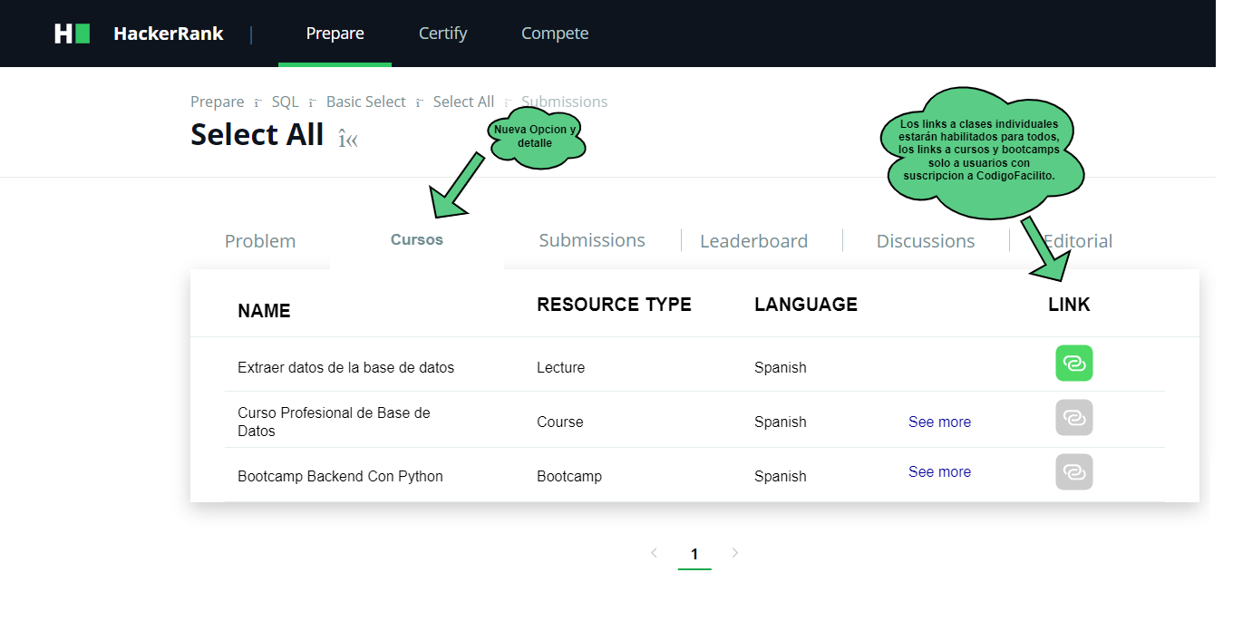Screen dimensions: 1233x621
Task: Click the 'Course' resource type cell
Action: (559, 422)
